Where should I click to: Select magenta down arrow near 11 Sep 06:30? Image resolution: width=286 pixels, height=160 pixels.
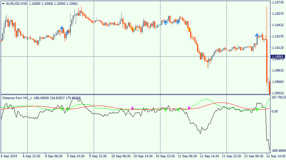point(189,108)
